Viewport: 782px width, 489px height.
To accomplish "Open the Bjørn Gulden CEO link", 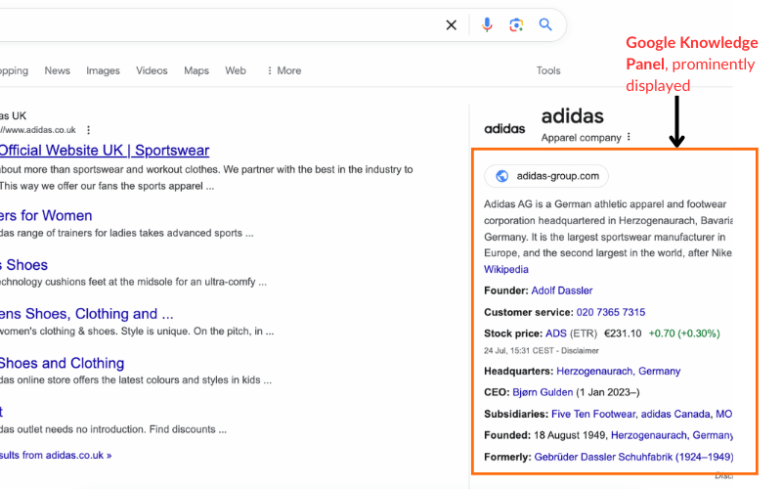I will 543,392.
